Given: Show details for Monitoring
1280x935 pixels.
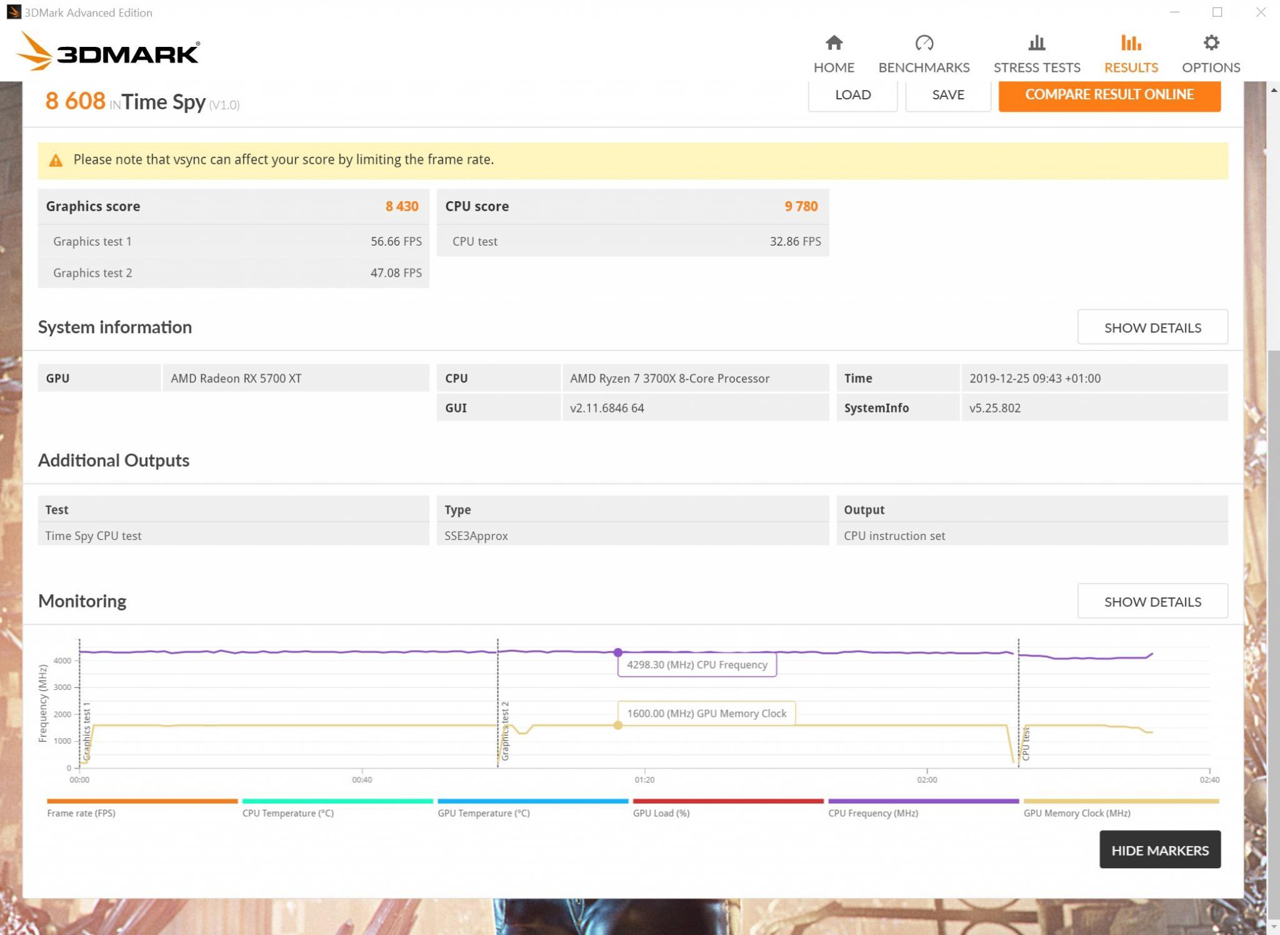Looking at the screenshot, I should pos(1152,601).
